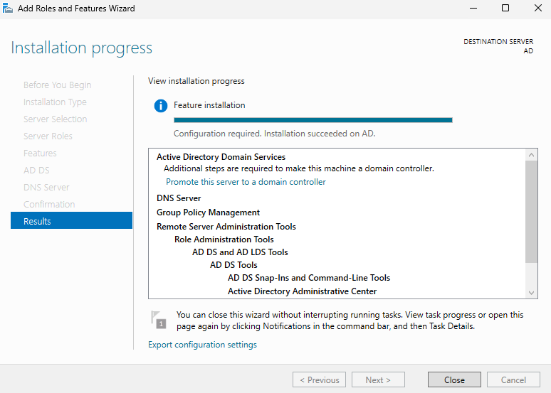Click the blue information icon beside Feature installation
This screenshot has height=393, width=551.
[161, 106]
